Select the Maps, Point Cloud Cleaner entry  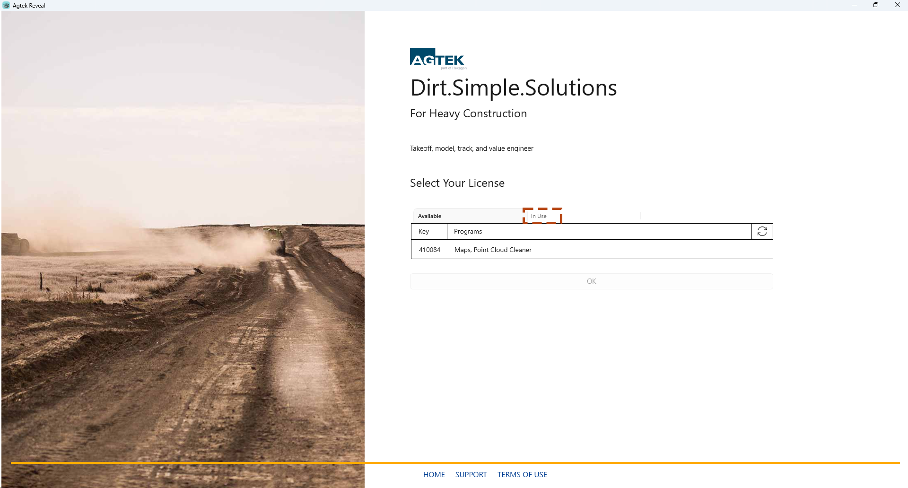493,250
